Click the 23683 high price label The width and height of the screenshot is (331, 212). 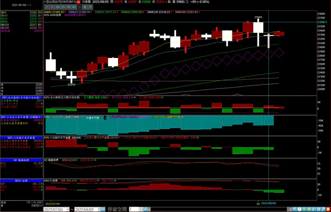click(x=258, y=17)
